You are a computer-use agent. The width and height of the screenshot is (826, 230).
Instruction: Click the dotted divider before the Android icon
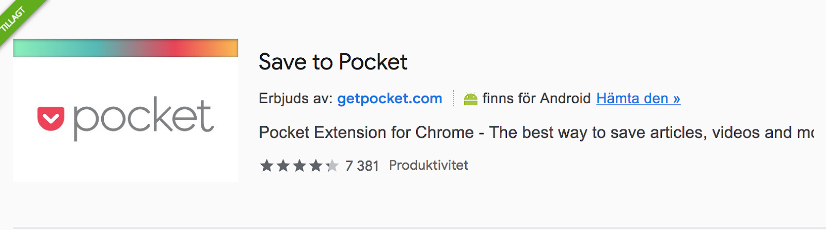[x=453, y=98]
